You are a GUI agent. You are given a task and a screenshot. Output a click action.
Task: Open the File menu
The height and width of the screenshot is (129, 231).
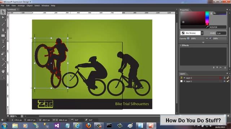point(3,6)
